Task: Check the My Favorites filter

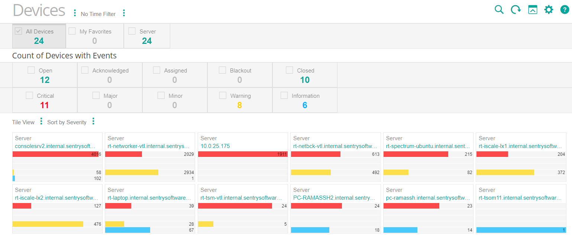Action: coord(72,31)
